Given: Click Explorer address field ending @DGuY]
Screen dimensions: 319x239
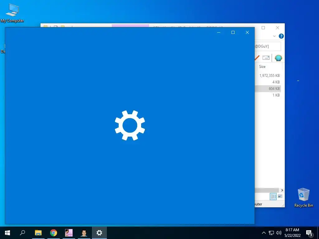Looking at the screenshot, I should tap(268, 46).
